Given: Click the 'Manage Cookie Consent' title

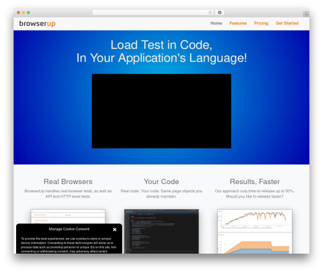Looking at the screenshot, I should (69, 229).
